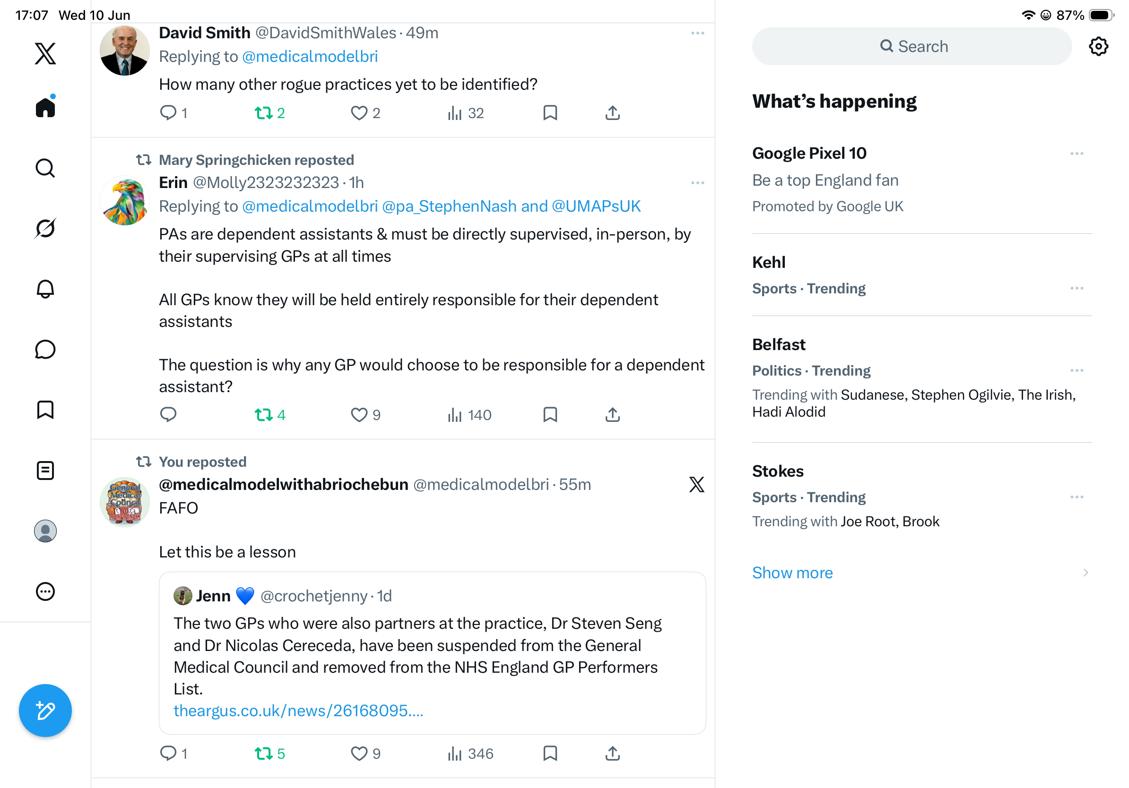Open Lists icon in the sidebar

click(45, 471)
